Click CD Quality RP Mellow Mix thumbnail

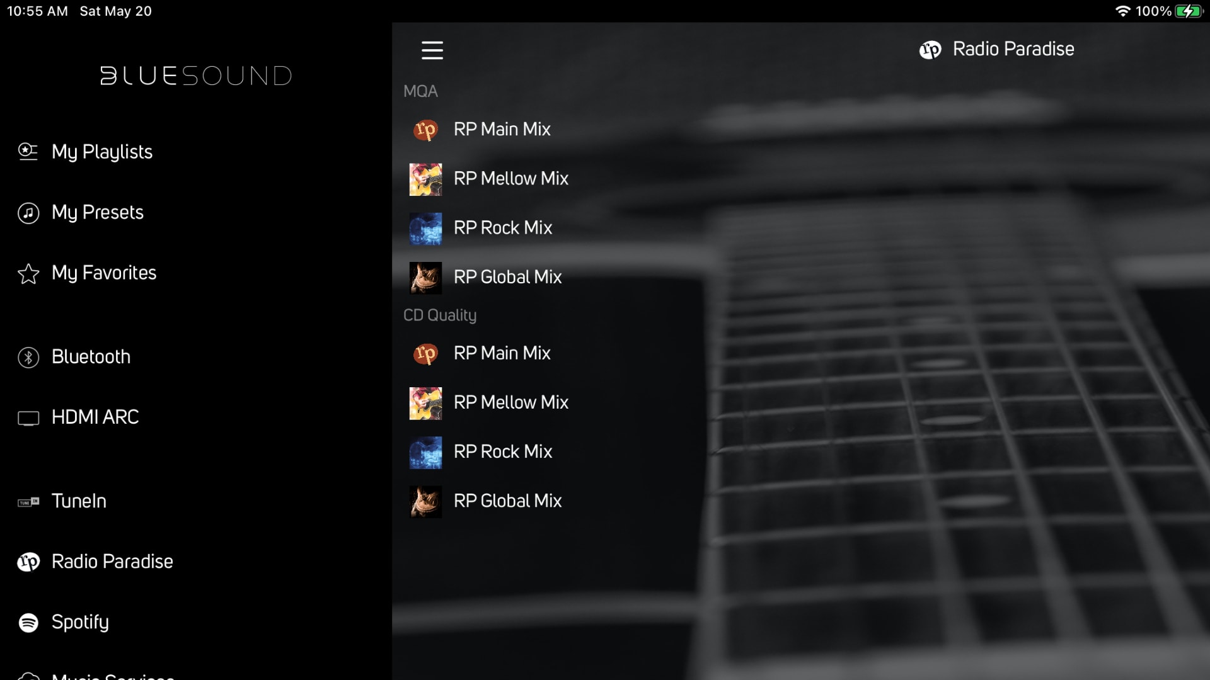425,403
